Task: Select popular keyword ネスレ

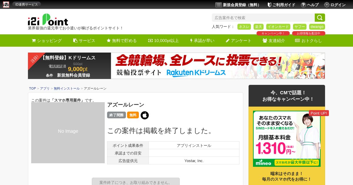Action: point(244,27)
